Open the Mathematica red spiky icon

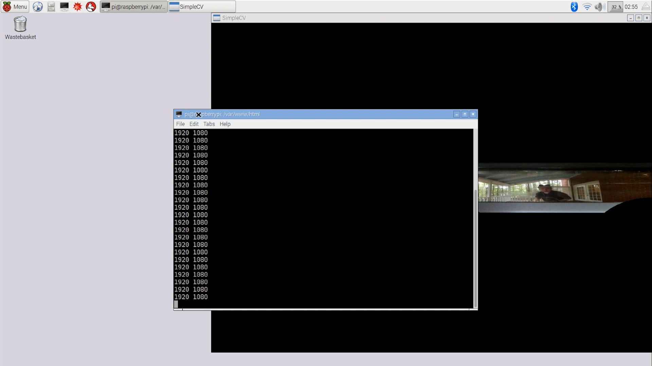click(77, 6)
